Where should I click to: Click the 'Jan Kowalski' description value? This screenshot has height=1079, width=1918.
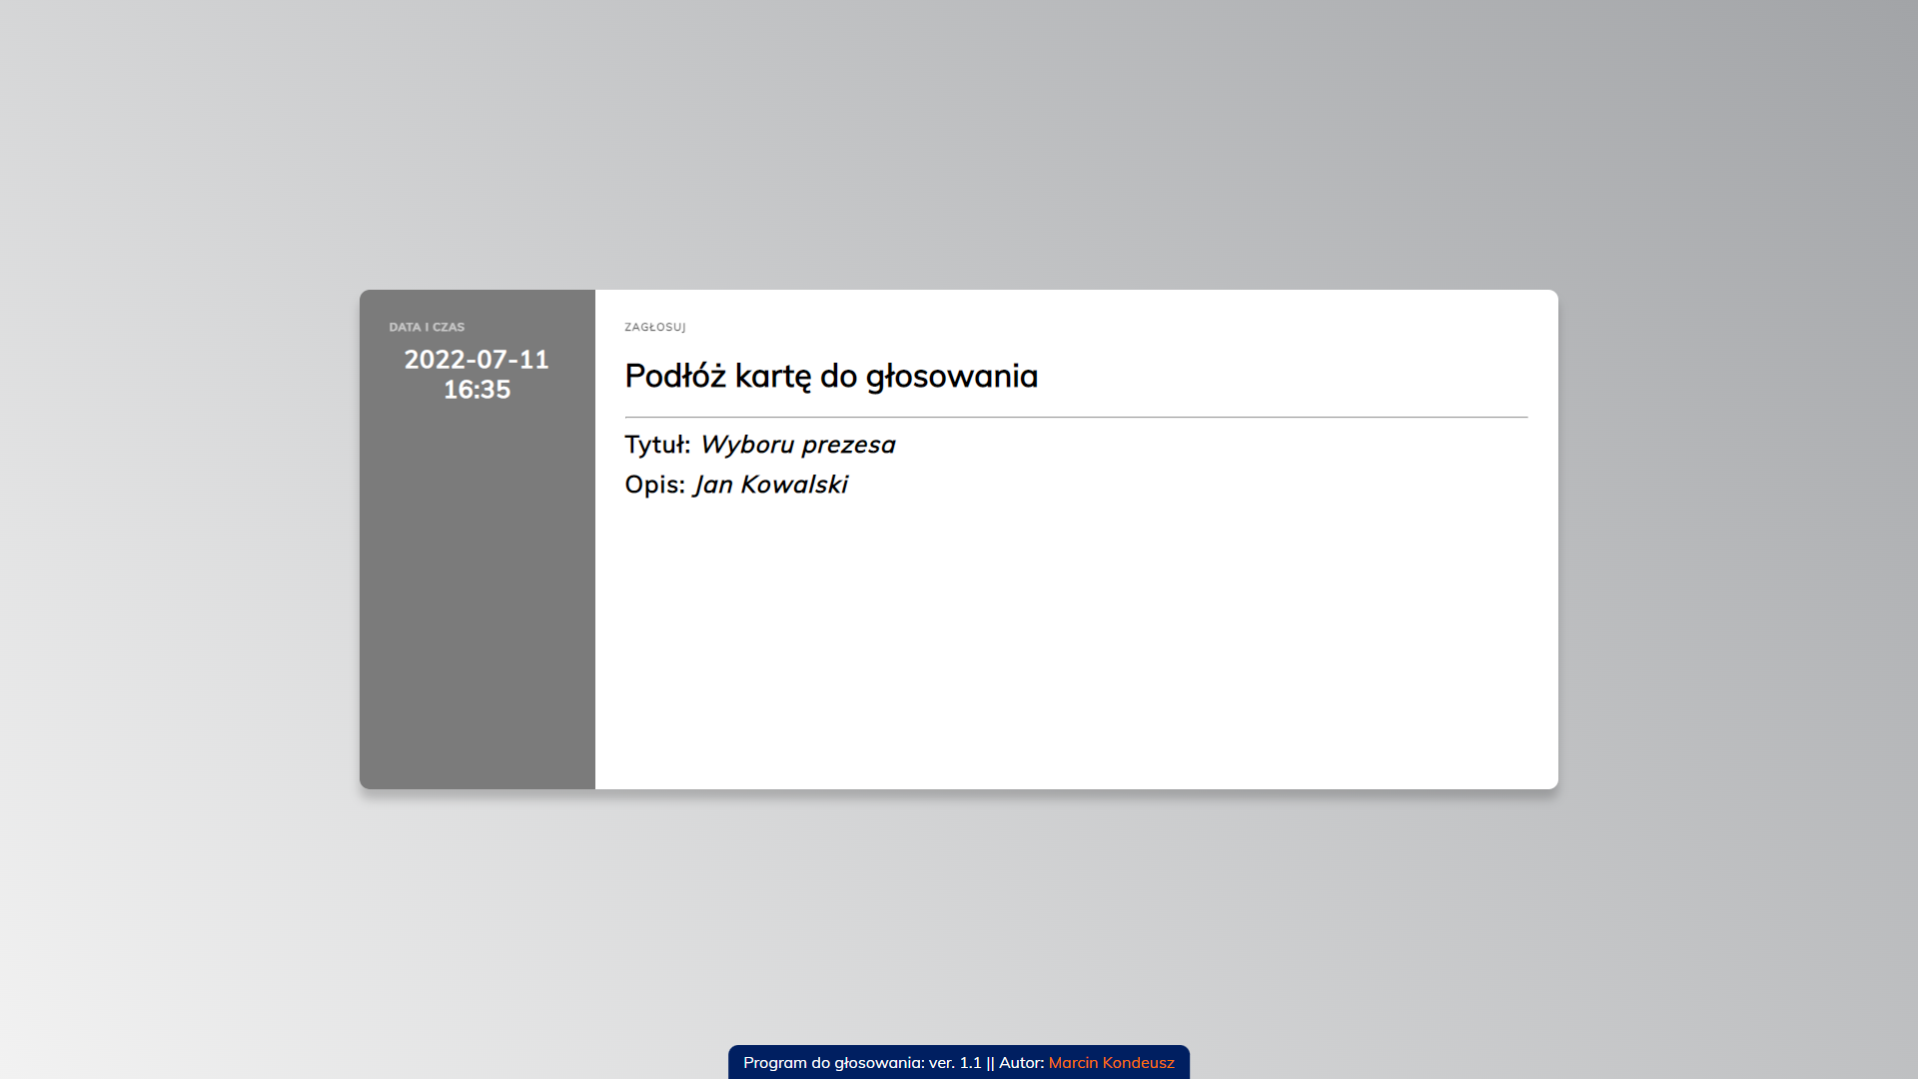(770, 485)
